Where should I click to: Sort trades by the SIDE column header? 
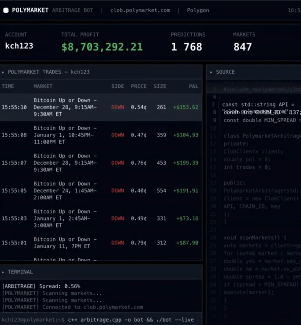click(x=118, y=86)
